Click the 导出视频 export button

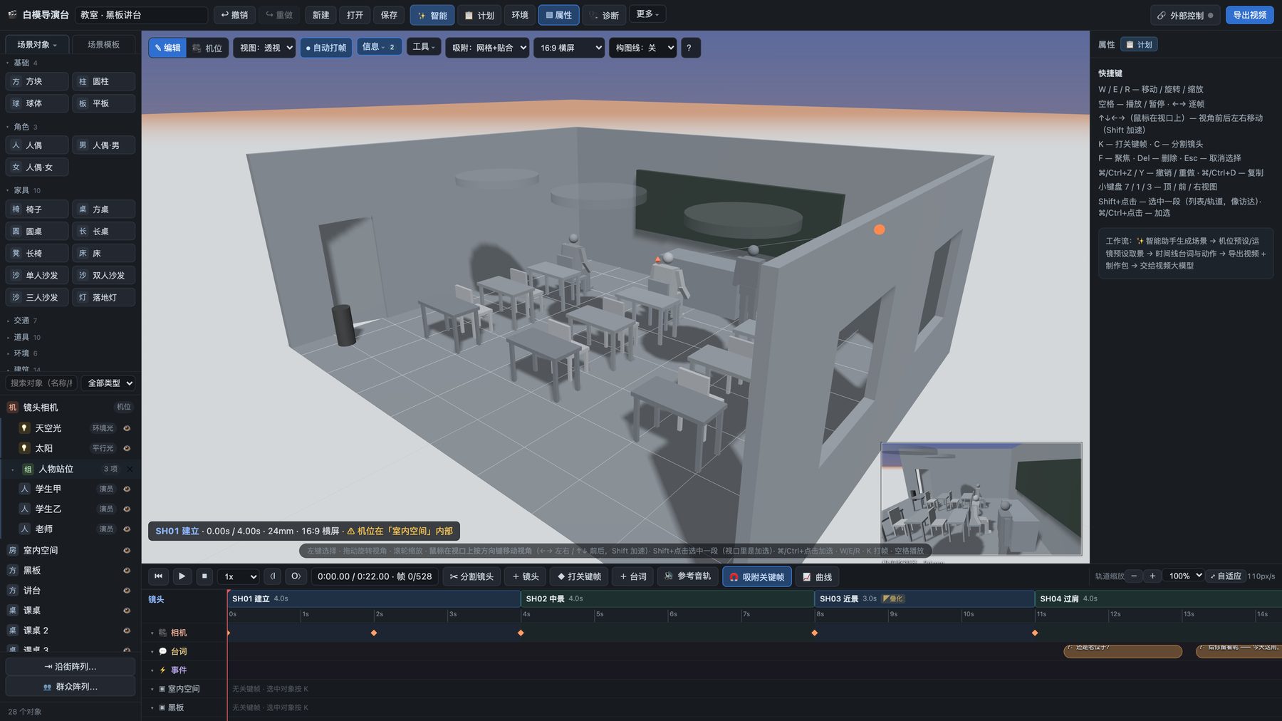pos(1249,15)
